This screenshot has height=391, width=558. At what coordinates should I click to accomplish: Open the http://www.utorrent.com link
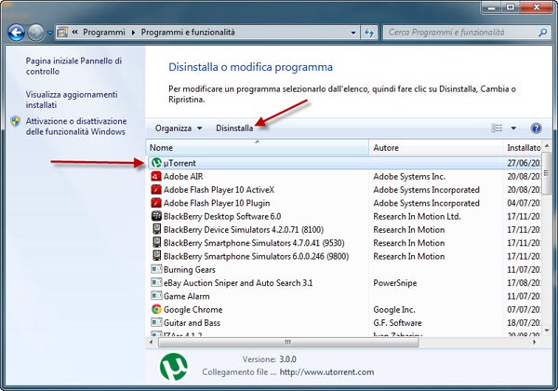(x=326, y=372)
